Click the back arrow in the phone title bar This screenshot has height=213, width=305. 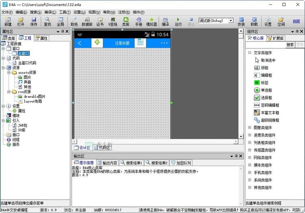[x=79, y=43]
